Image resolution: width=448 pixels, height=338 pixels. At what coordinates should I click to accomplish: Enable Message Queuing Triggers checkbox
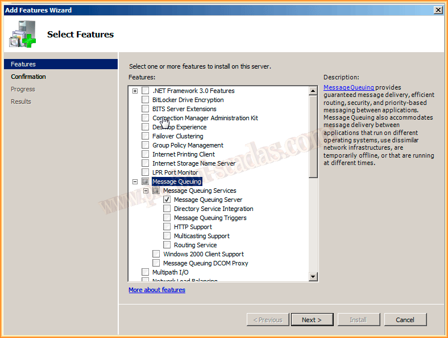coord(167,218)
